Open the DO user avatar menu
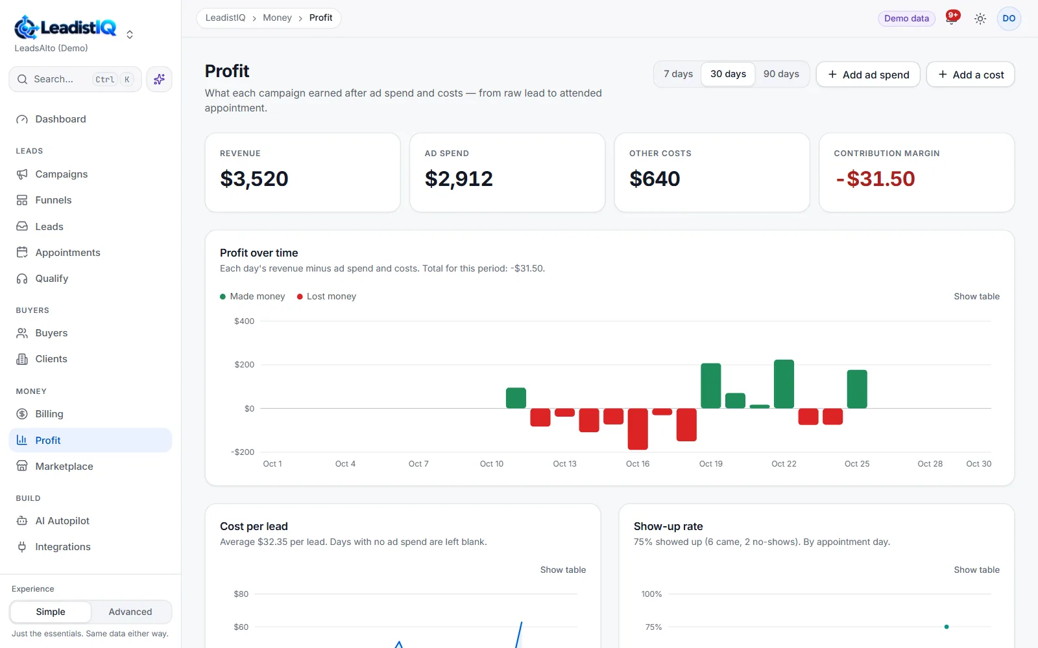 [1009, 19]
